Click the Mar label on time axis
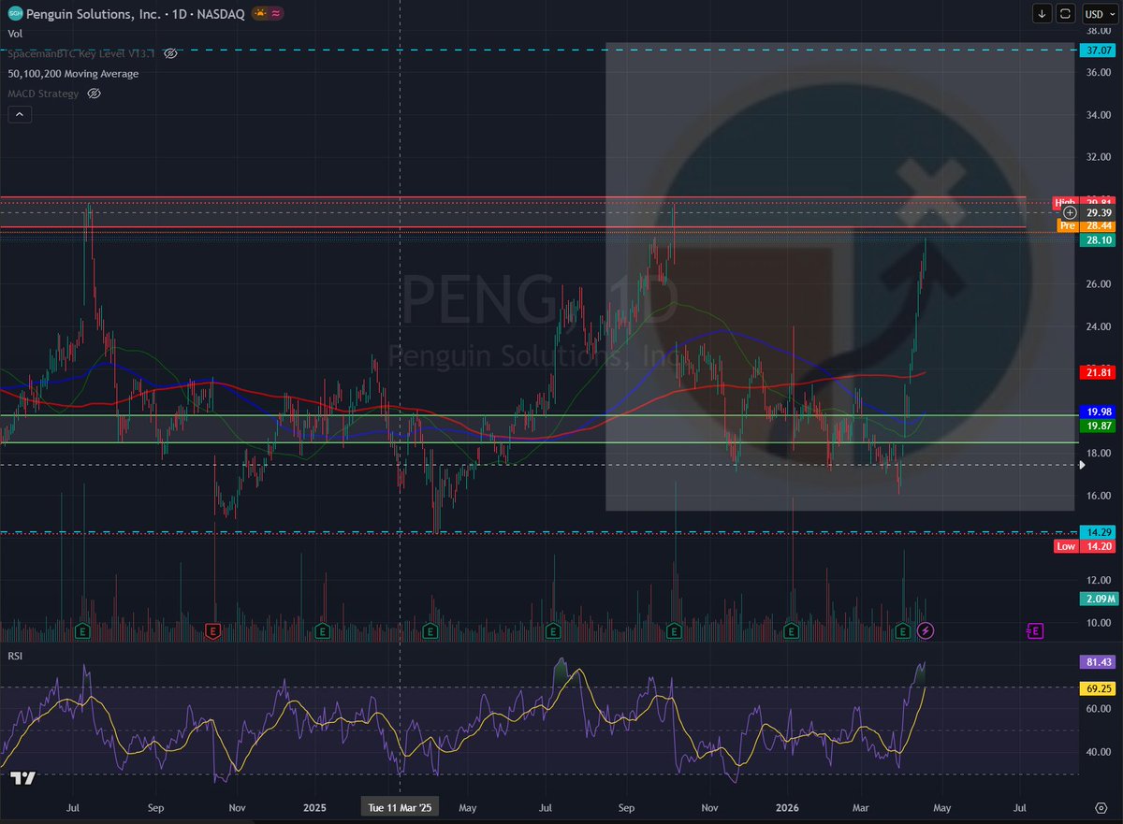Image resolution: width=1123 pixels, height=824 pixels. click(861, 806)
